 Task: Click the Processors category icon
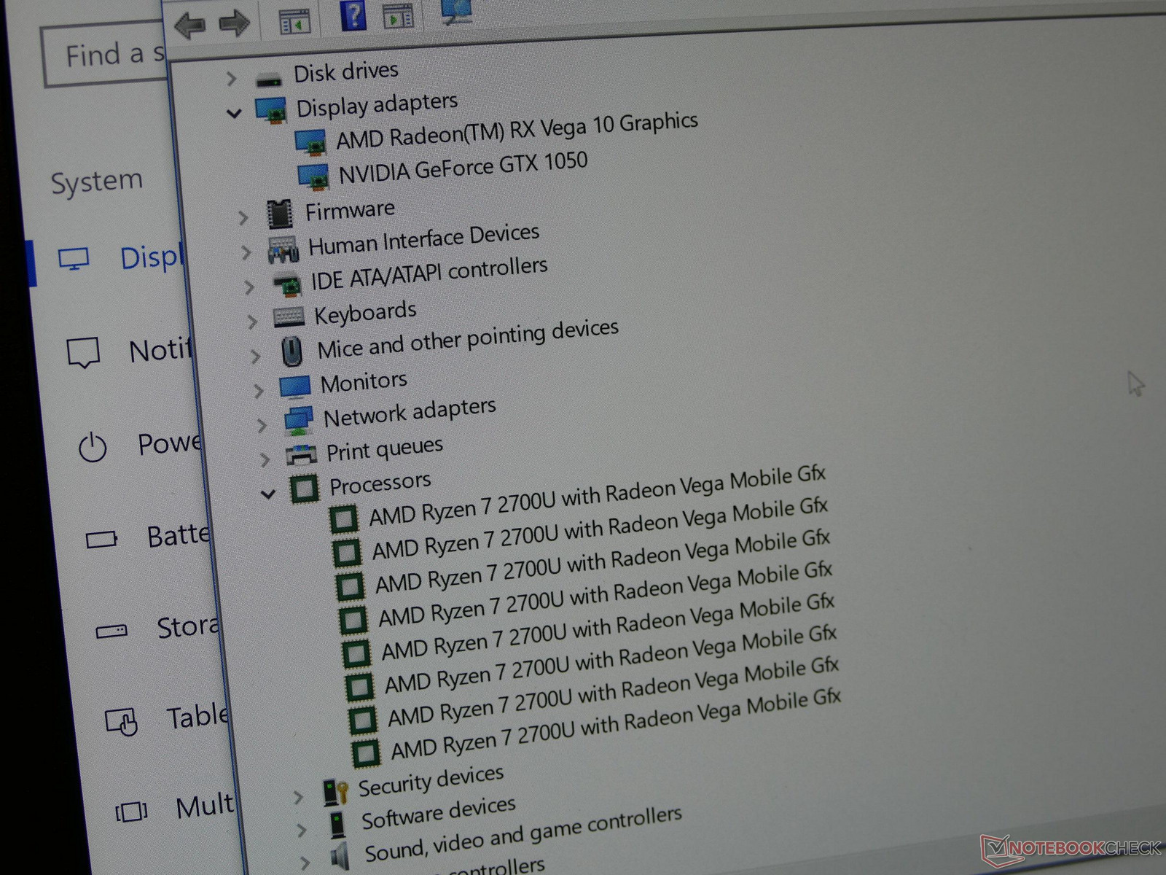point(305,489)
